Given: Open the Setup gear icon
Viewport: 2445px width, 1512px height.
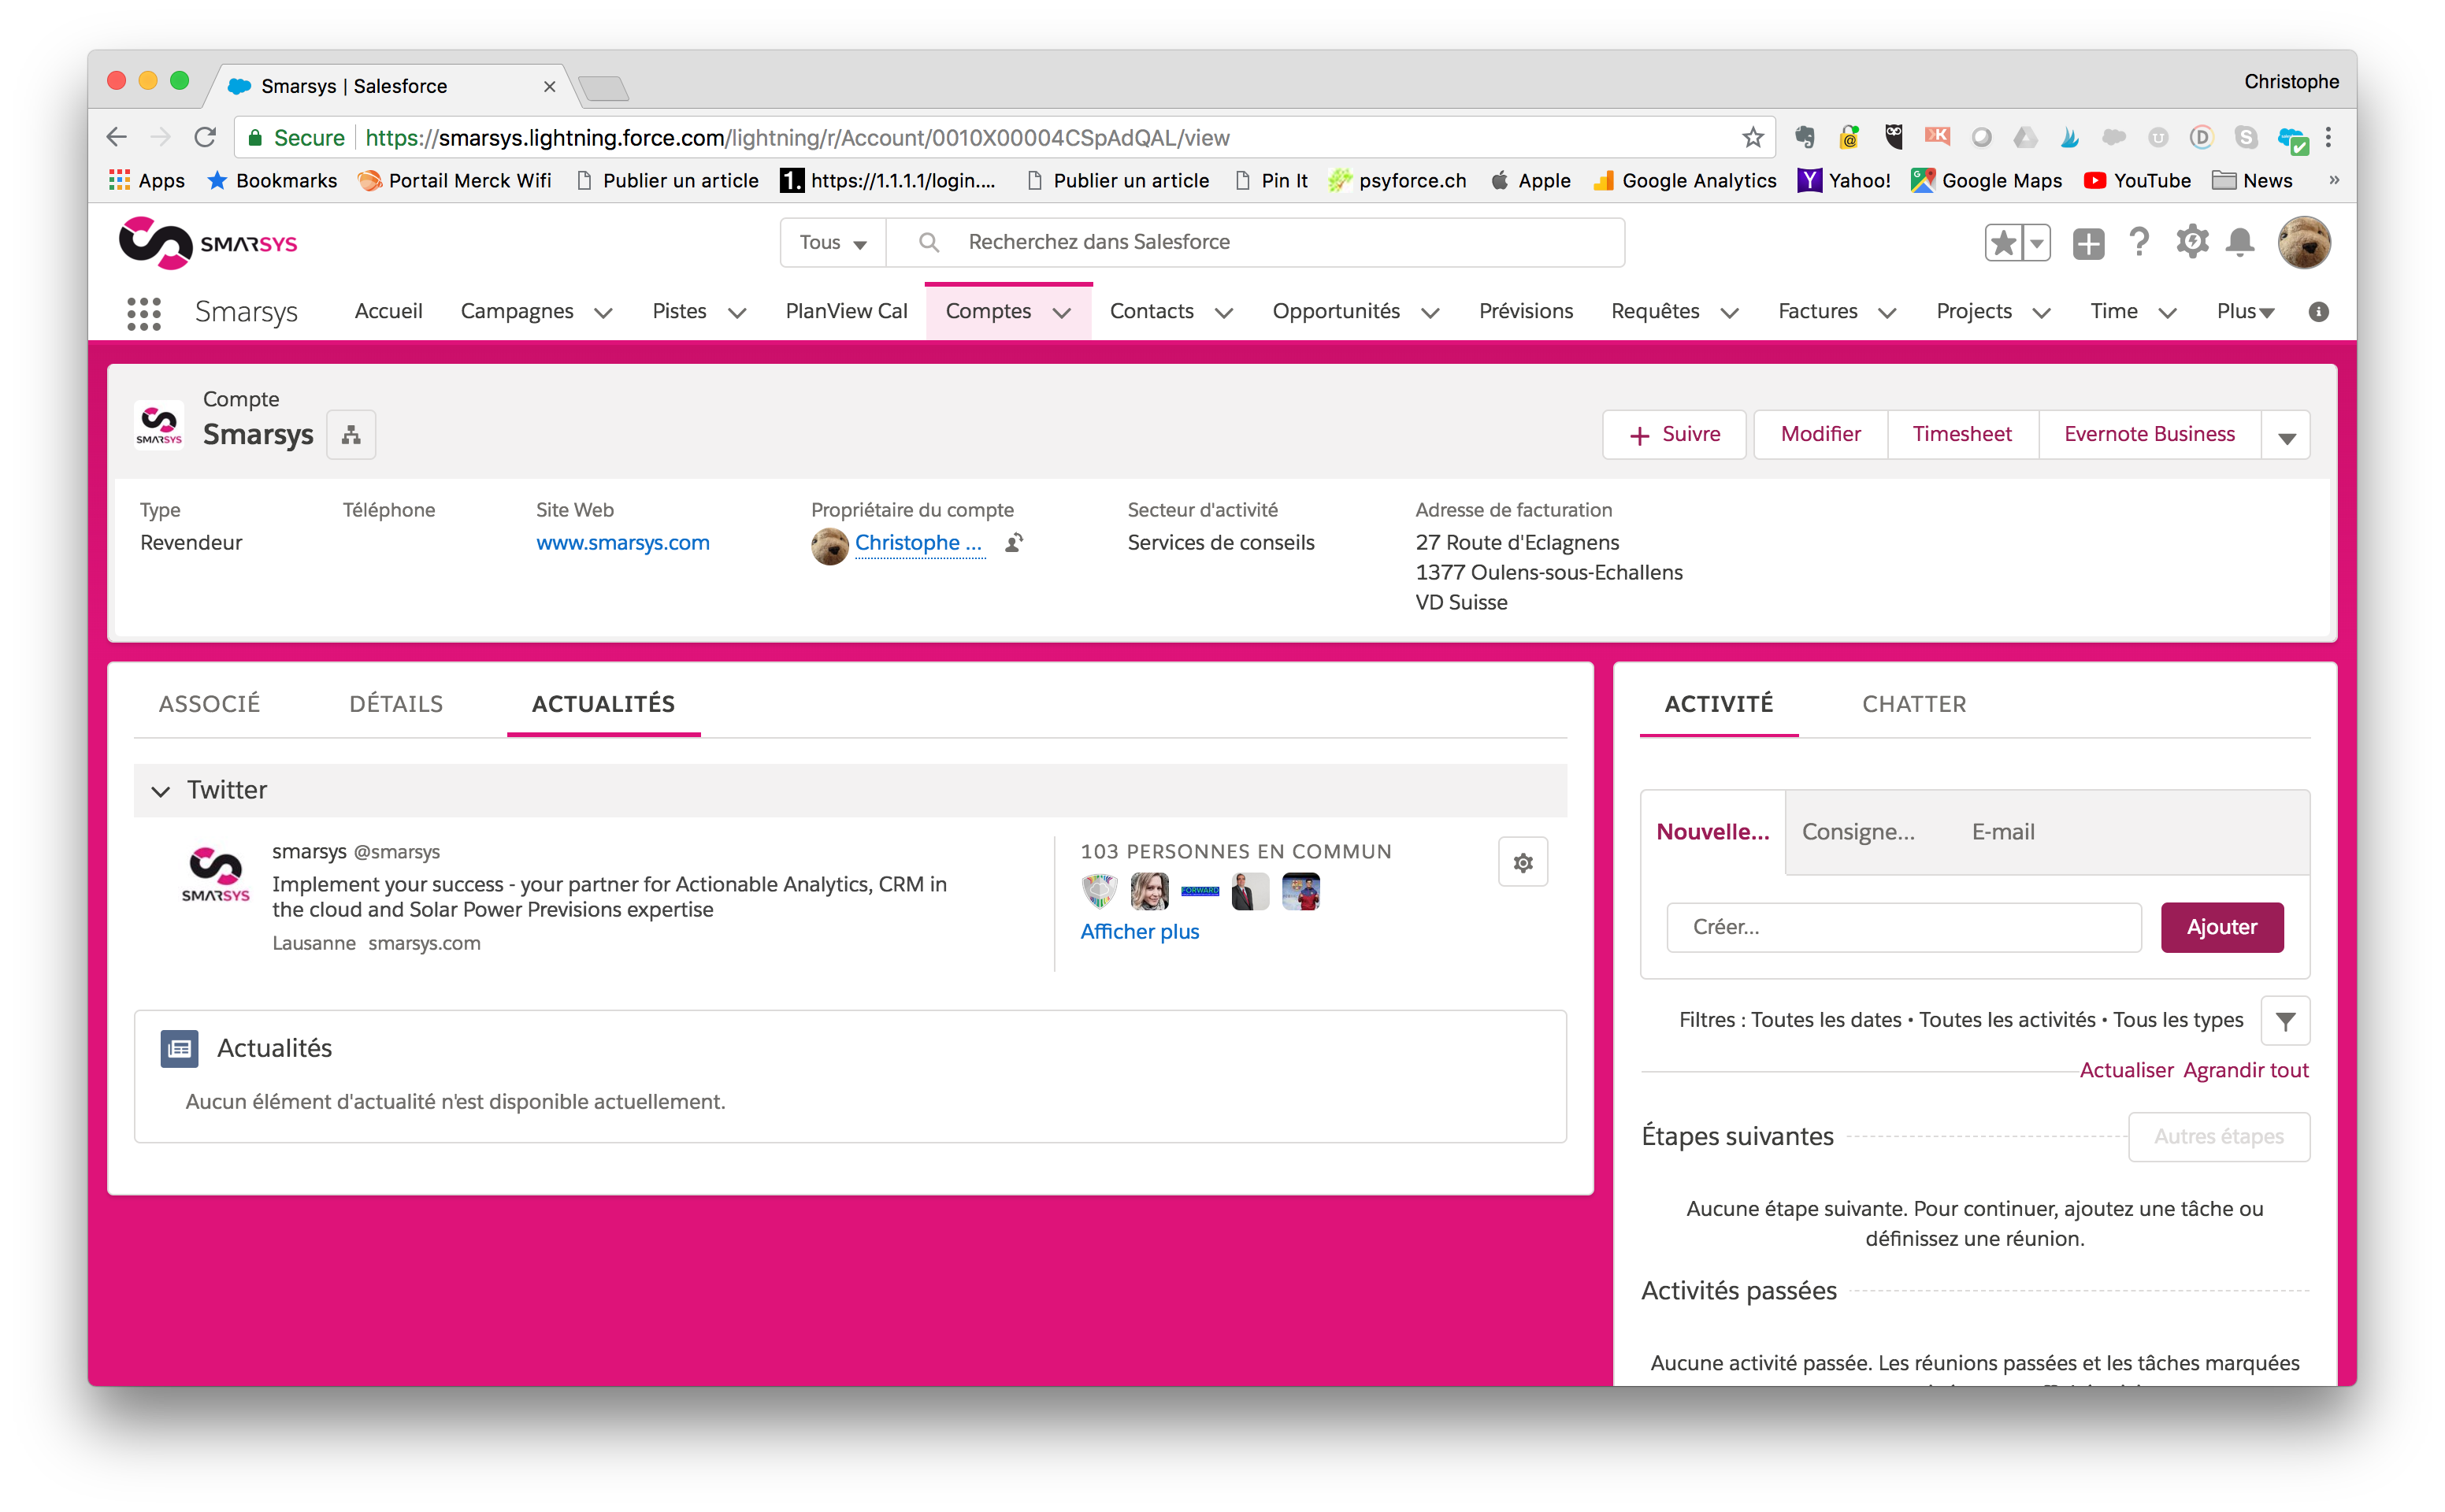Looking at the screenshot, I should (x=2192, y=242).
